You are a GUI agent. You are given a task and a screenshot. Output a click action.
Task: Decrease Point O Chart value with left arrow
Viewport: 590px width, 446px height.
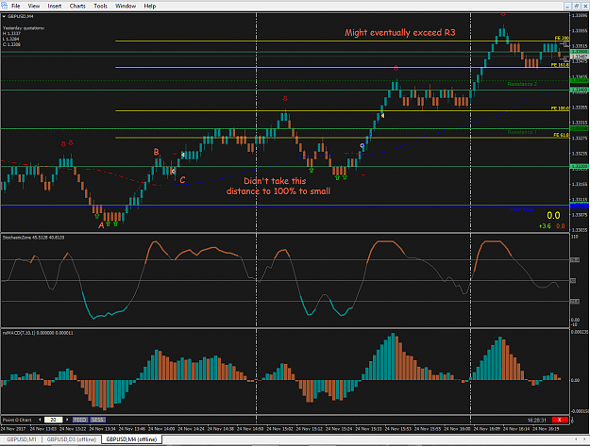41,420
